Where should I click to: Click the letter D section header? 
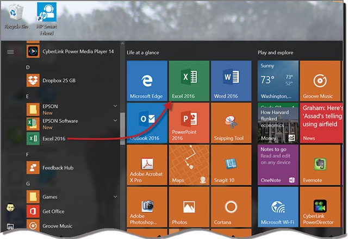[28, 67]
